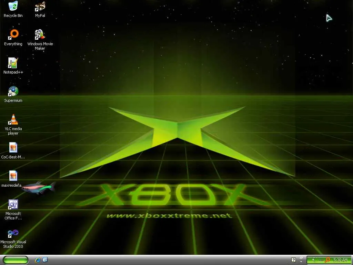Click the 5:30 AM taskbar clock
This screenshot has height=265, width=353.
tap(340, 260)
